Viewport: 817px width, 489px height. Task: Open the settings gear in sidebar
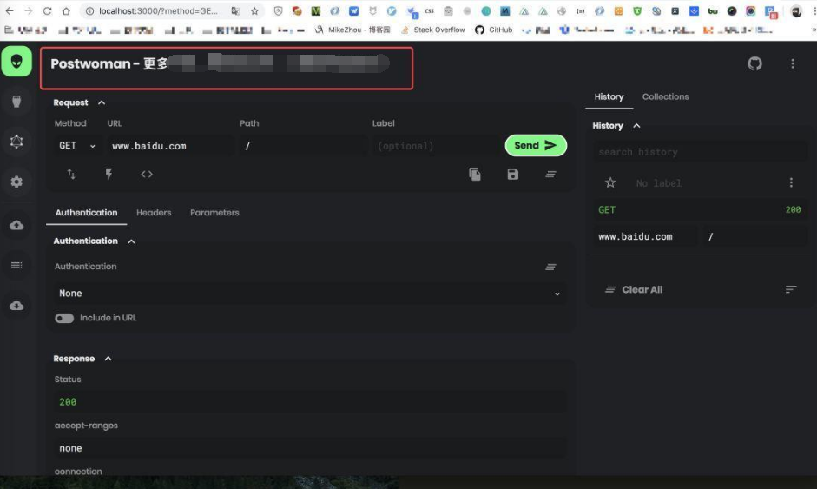(16, 182)
